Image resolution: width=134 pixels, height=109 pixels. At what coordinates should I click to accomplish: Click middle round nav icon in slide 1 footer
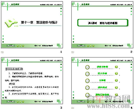pos(20,46)
